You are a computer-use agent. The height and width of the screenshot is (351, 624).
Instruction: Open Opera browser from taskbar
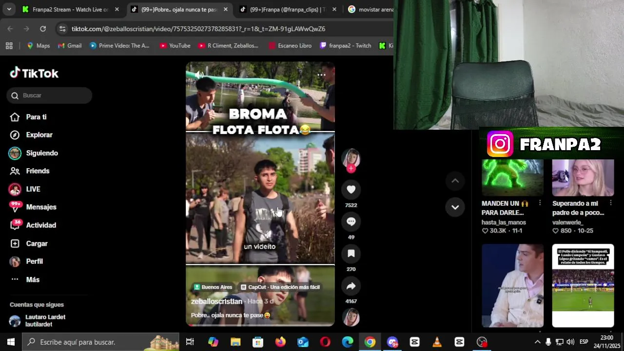click(x=325, y=342)
